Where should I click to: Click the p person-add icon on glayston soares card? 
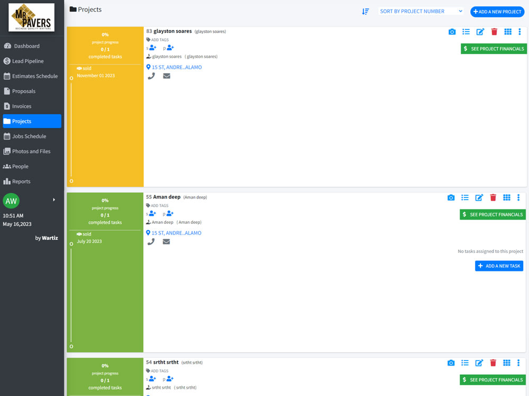pos(170,48)
